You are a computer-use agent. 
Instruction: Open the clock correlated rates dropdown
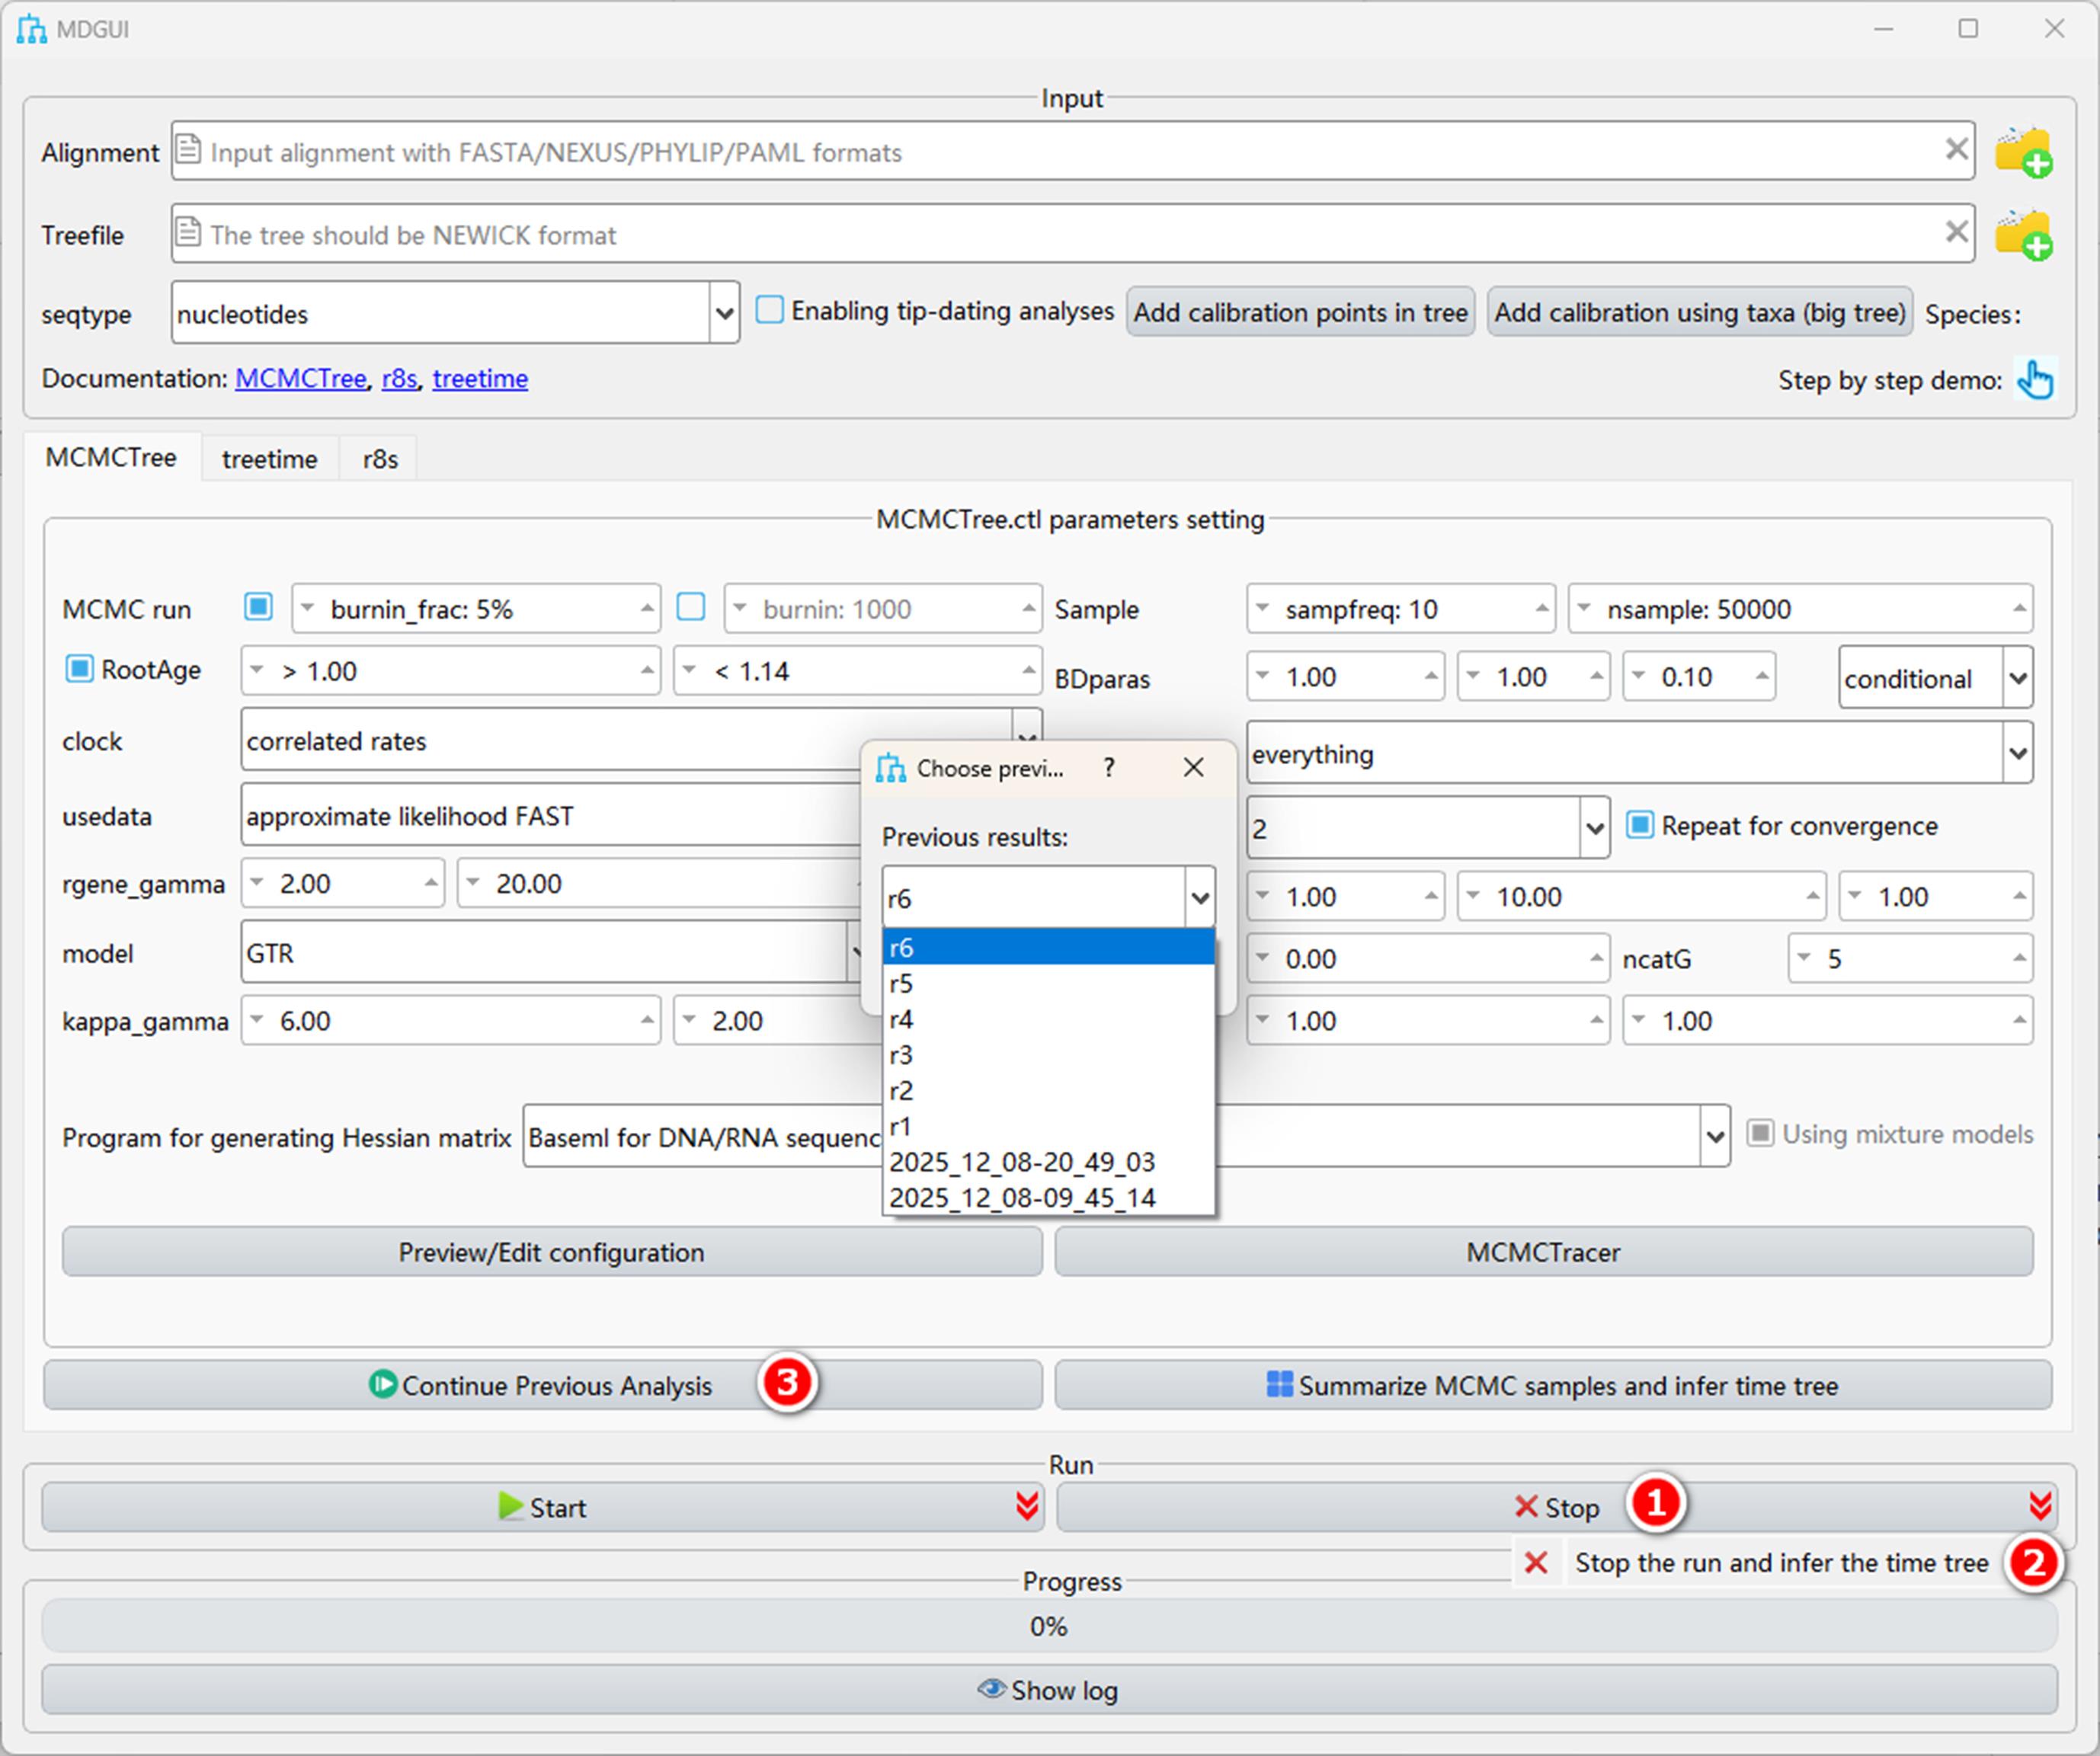[1027, 740]
